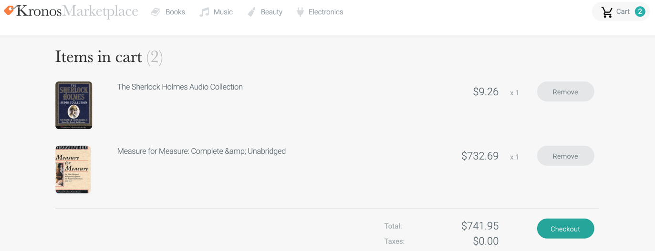Click the shopping cart icon
The width and height of the screenshot is (655, 251).
click(x=607, y=12)
